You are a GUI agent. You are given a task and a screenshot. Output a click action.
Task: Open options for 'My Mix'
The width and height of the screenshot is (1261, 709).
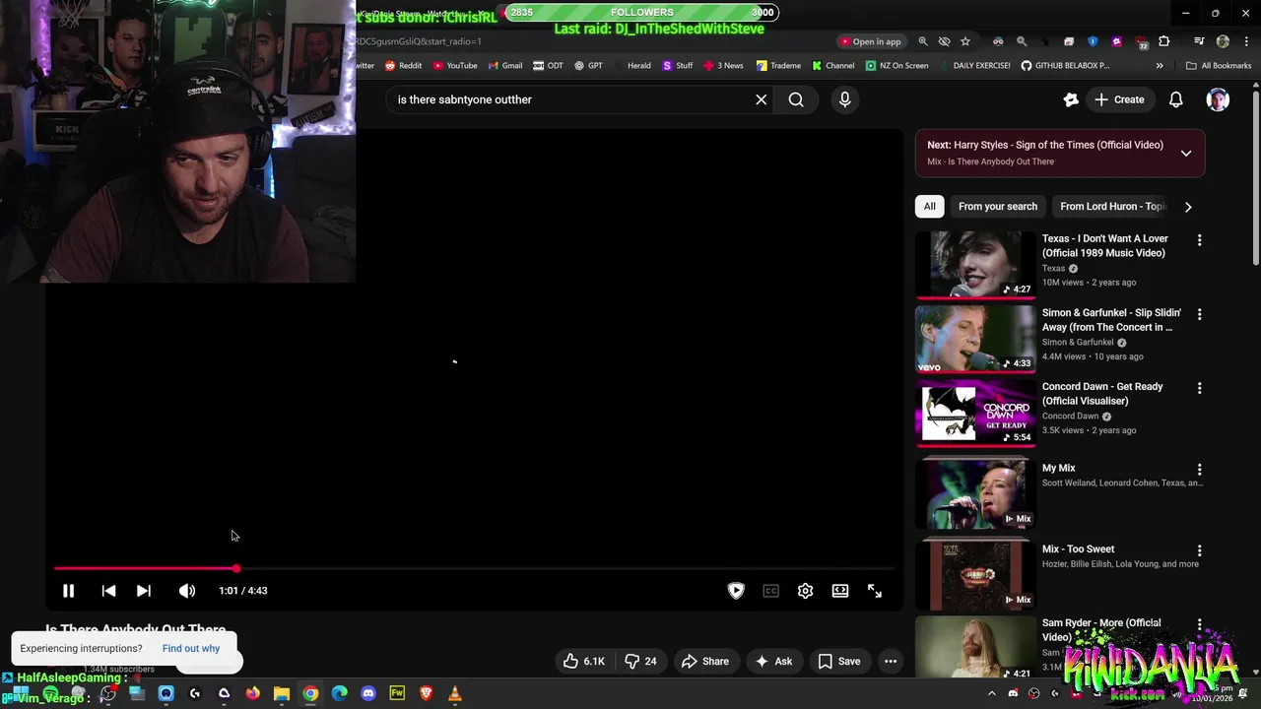1199,470
